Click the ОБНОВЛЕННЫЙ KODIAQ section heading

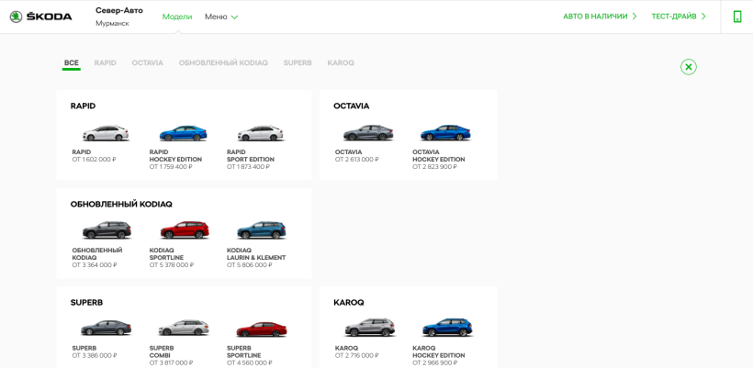(121, 205)
